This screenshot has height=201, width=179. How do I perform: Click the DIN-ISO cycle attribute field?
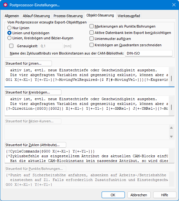point(149,53)
